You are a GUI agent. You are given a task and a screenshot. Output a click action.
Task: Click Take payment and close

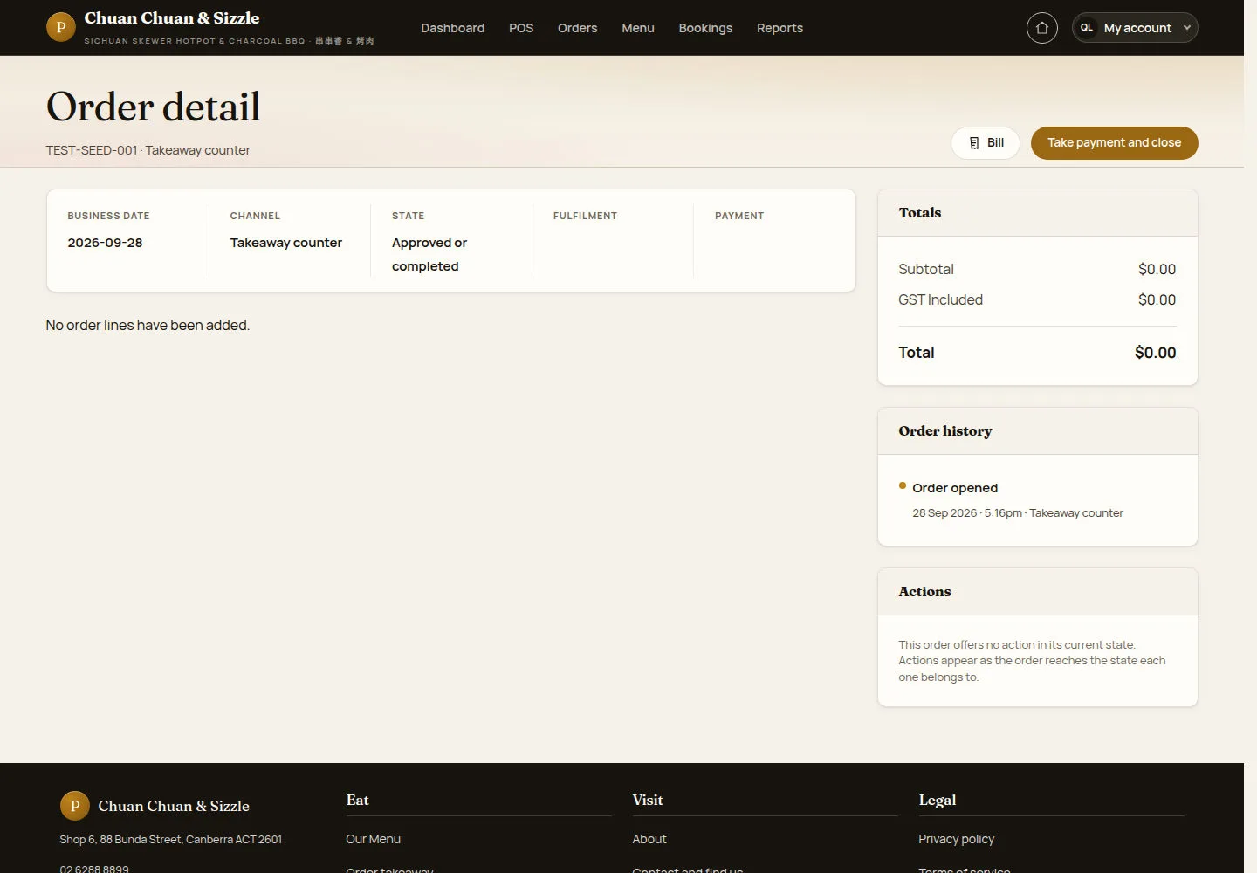pyautogui.click(x=1114, y=143)
